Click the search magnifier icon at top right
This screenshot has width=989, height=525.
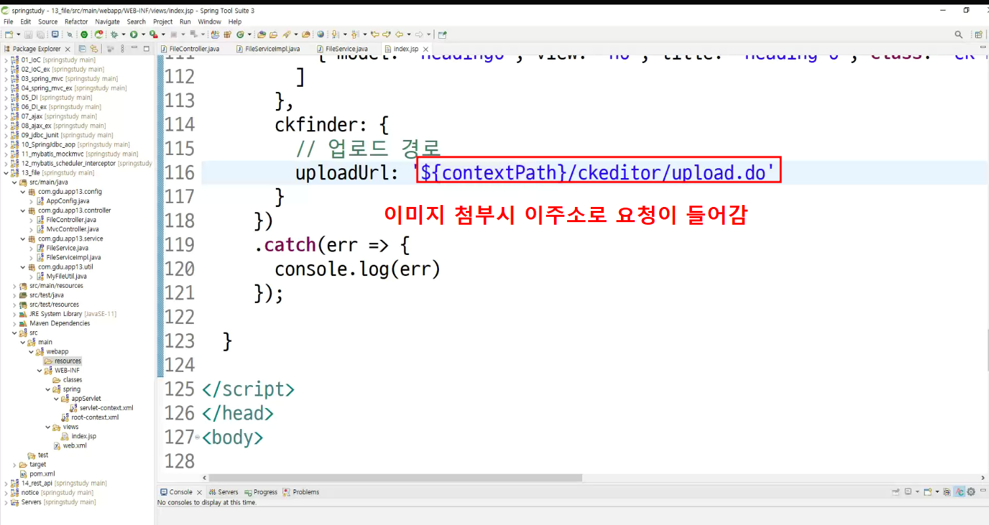pyautogui.click(x=959, y=34)
